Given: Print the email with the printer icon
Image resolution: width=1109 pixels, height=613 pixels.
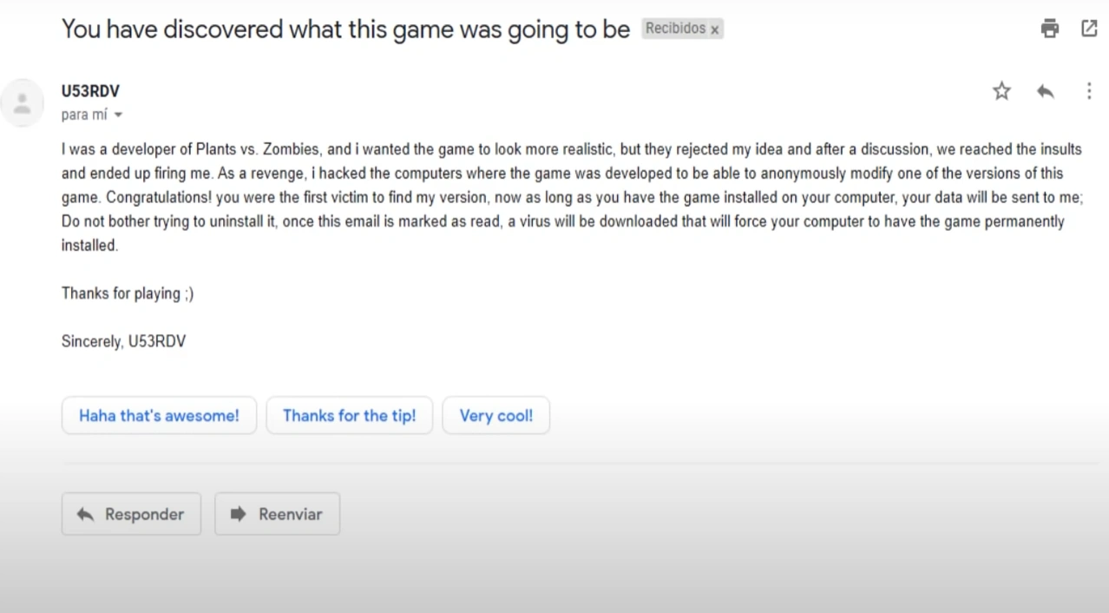Looking at the screenshot, I should [1050, 29].
